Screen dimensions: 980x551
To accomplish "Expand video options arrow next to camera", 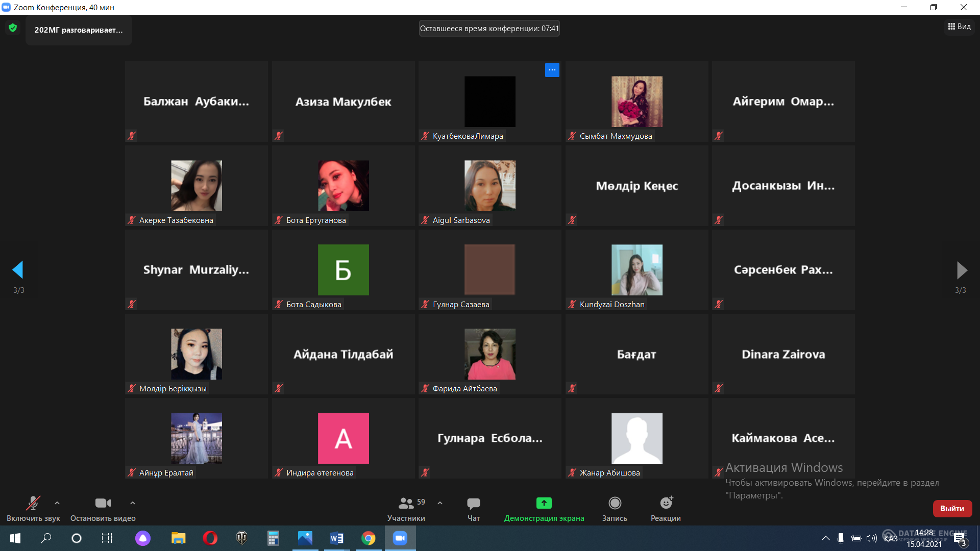I will (133, 503).
